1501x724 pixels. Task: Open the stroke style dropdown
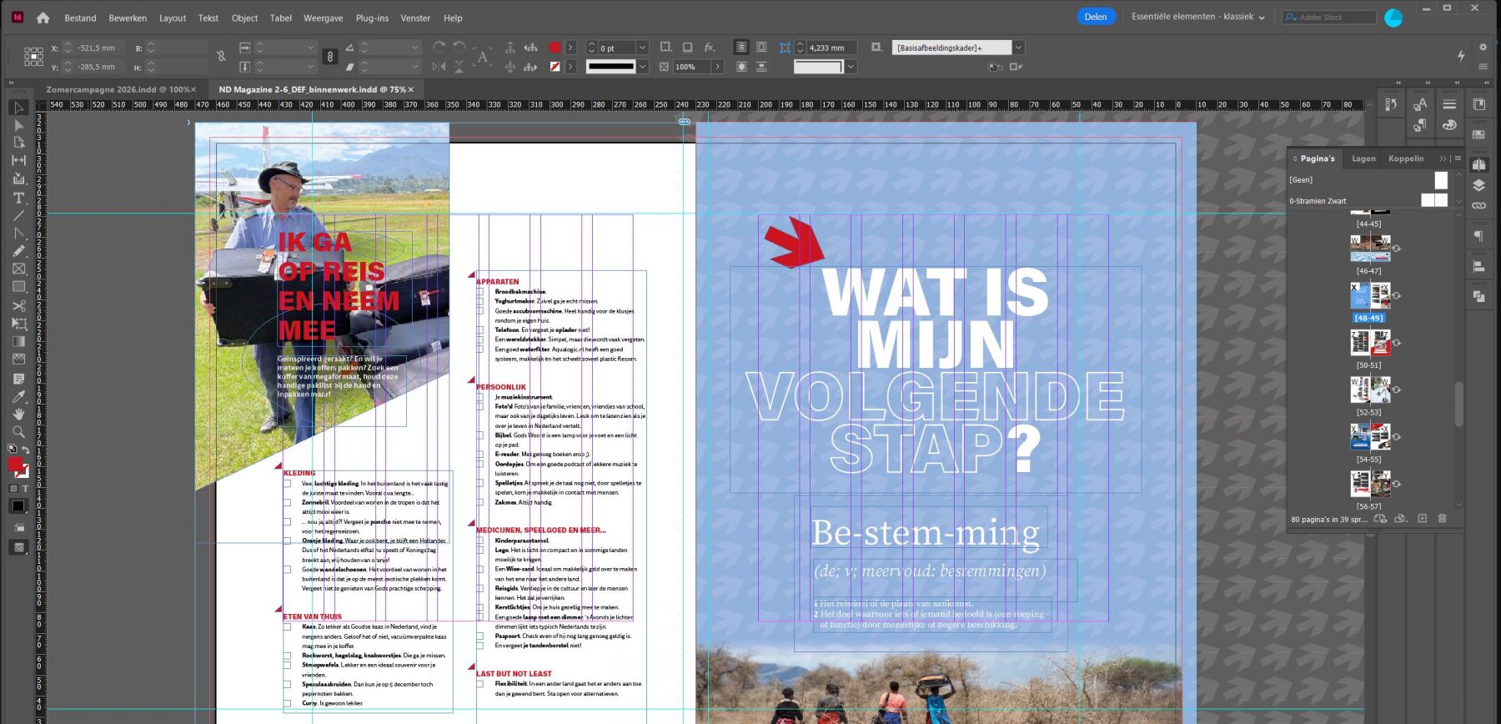click(642, 67)
